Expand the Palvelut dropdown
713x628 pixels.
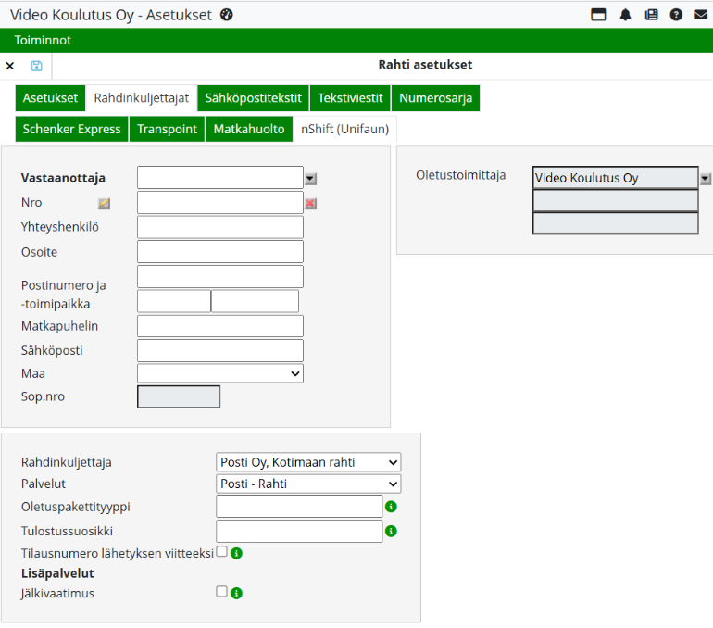point(308,484)
